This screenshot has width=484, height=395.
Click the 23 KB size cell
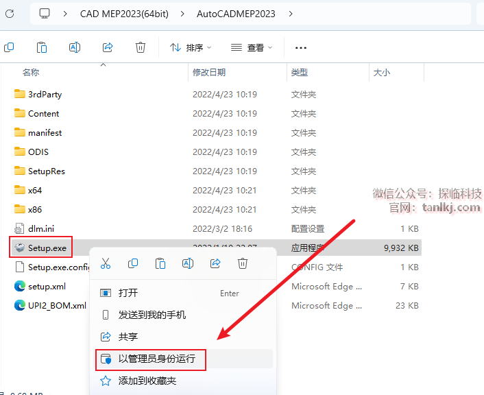click(x=407, y=305)
